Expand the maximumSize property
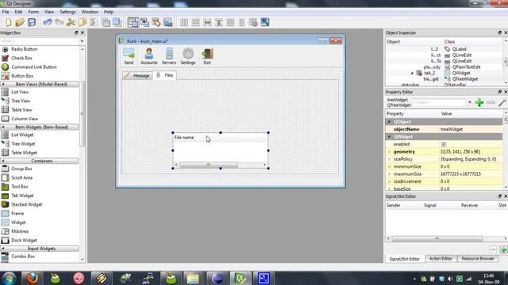The height and width of the screenshot is (285, 508). click(x=390, y=174)
